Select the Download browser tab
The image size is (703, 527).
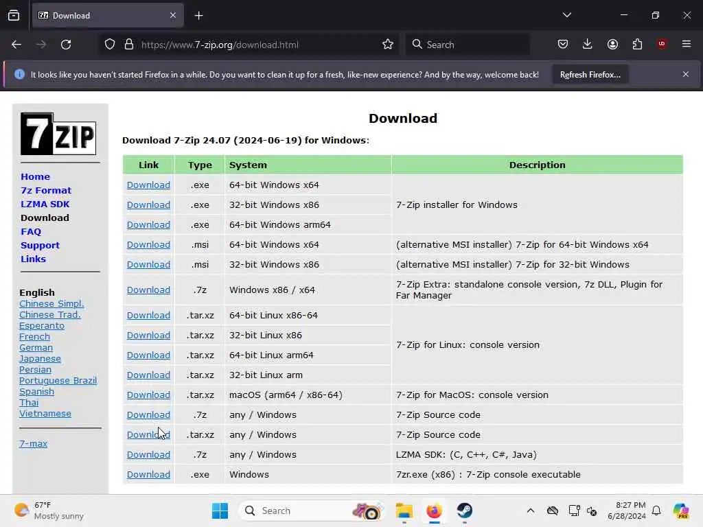108,16
